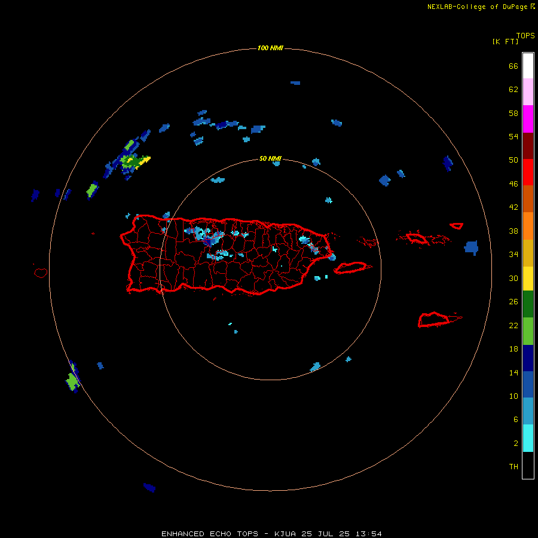The image size is (538, 538).
Task: Select the lighter orange legend swatch
Action: pos(528,226)
